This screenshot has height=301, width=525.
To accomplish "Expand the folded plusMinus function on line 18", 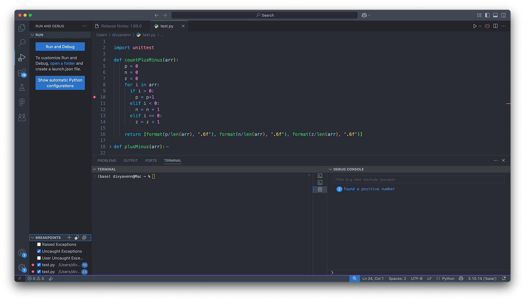I will pyautogui.click(x=110, y=147).
